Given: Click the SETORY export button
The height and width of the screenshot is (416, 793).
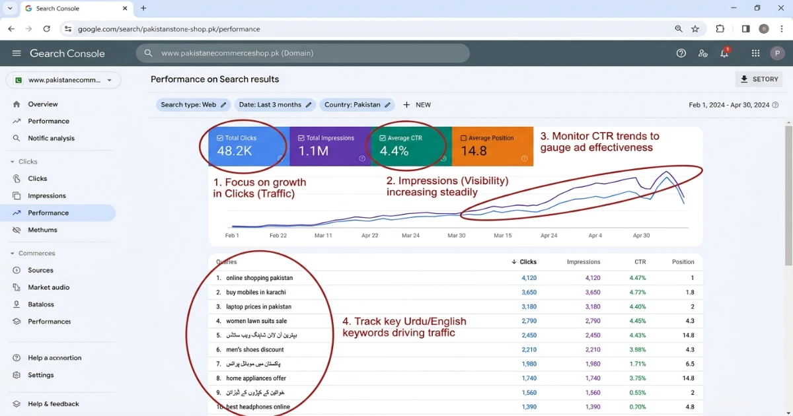Looking at the screenshot, I should [x=759, y=79].
